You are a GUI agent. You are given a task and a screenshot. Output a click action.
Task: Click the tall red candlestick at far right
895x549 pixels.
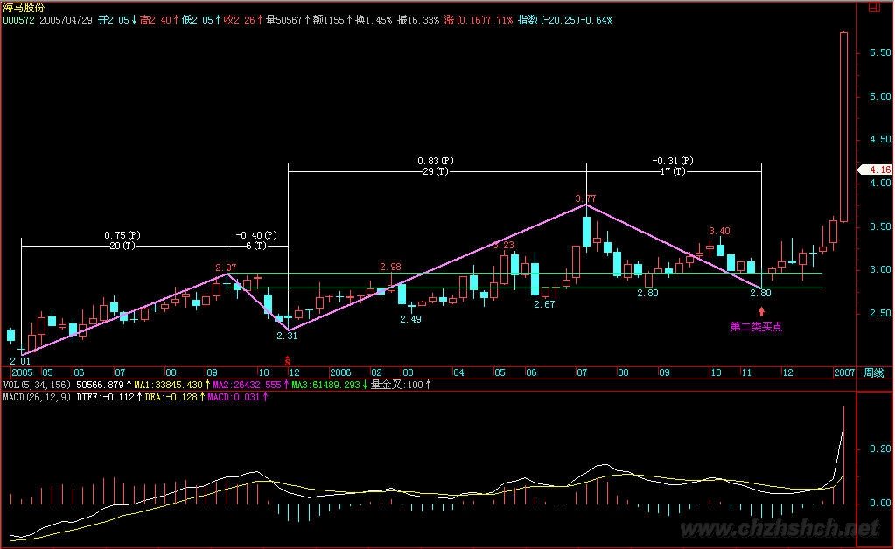(843, 127)
